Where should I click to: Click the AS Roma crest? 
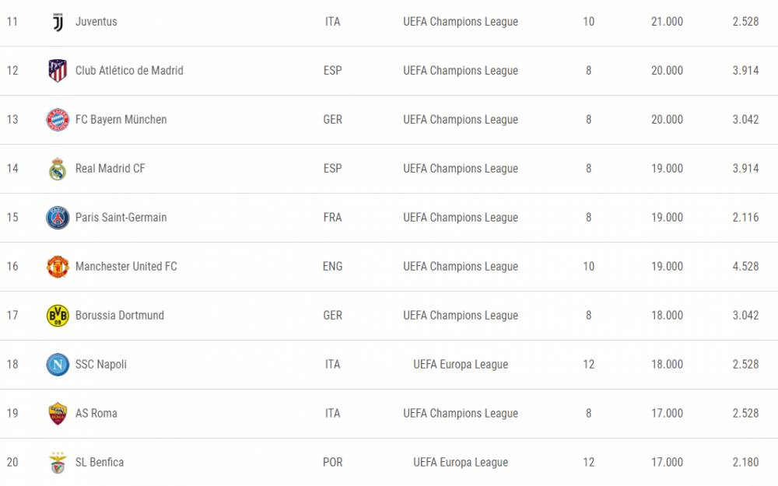58,414
